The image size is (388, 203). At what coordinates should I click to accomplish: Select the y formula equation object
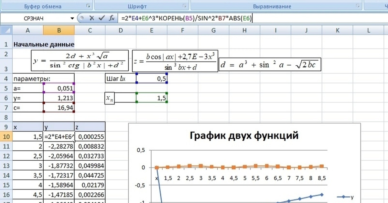pos(80,60)
